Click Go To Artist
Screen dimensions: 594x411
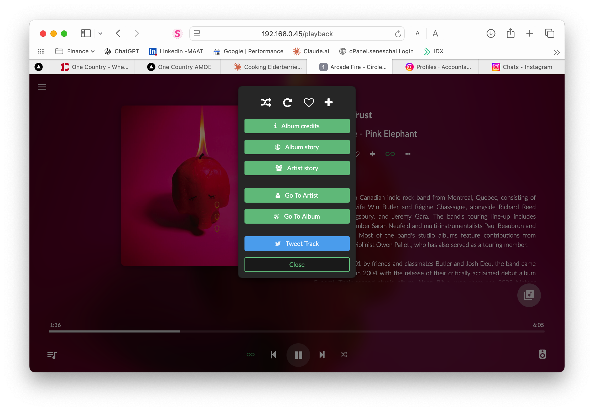[297, 195]
